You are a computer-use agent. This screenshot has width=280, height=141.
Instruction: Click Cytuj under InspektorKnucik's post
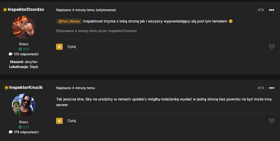(x=72, y=121)
